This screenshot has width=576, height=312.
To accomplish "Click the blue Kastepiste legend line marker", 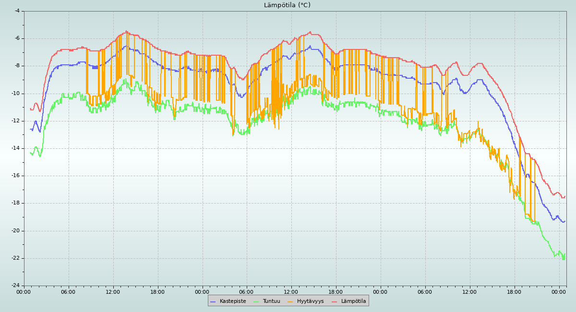I will 213,301.
